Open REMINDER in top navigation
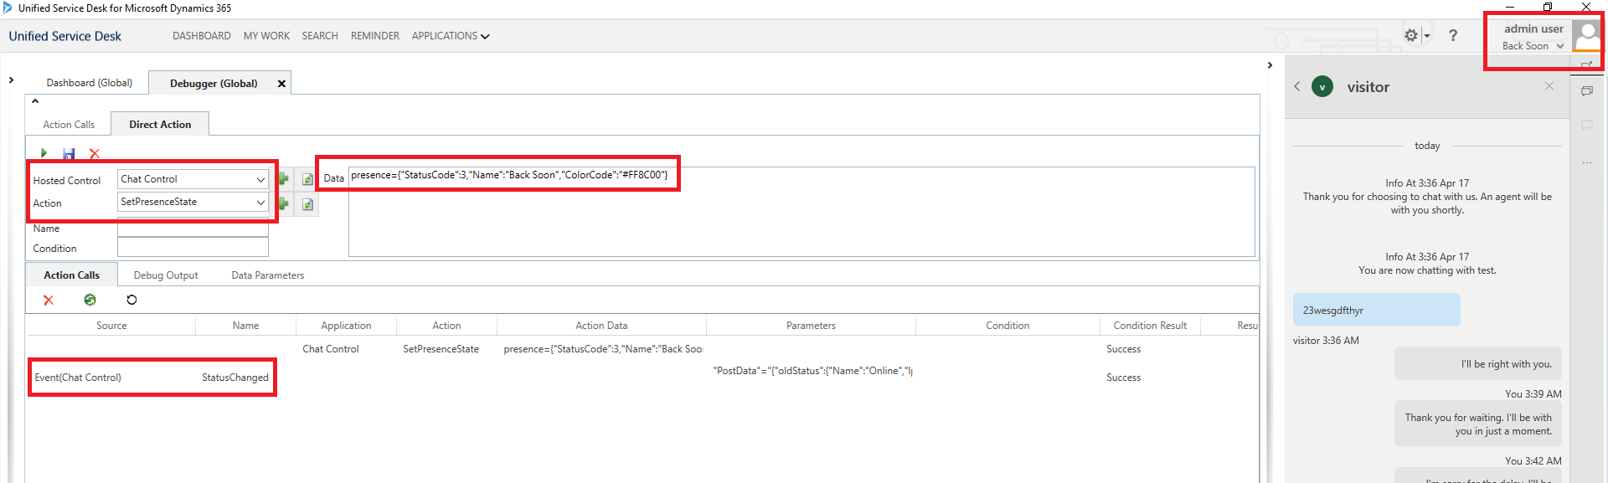Screen dimensions: 1608x483 click(375, 36)
